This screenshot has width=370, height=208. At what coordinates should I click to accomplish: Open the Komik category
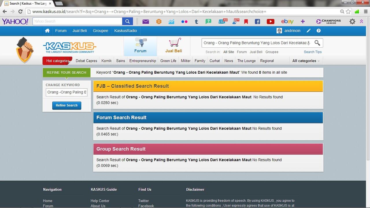107,61
